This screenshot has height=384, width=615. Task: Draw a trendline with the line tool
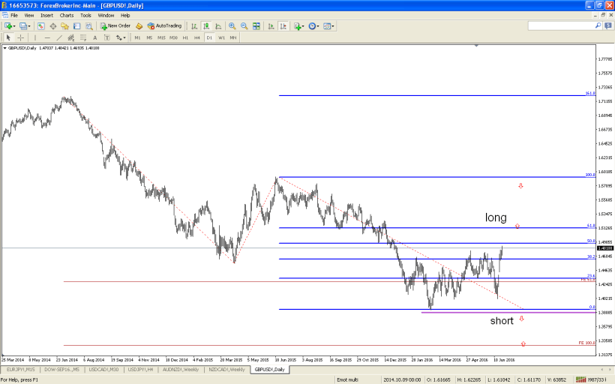click(59, 37)
